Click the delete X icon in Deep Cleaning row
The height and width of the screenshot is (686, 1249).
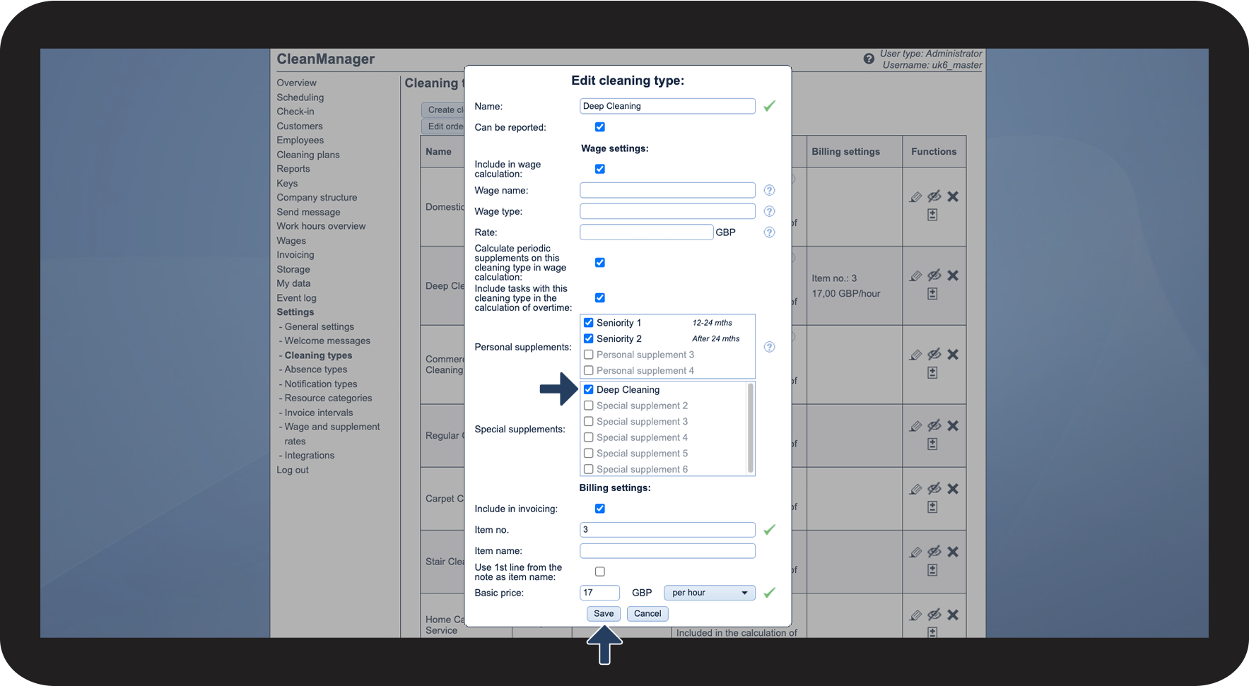pyautogui.click(x=953, y=276)
